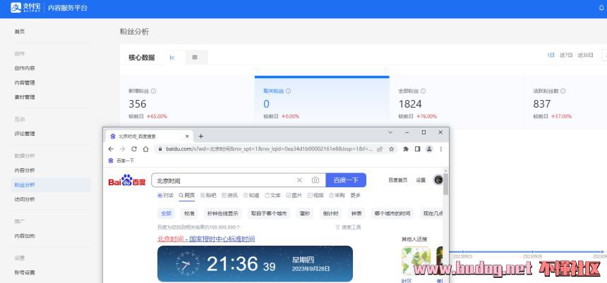Clear the Baidu search box text
The height and width of the screenshot is (283, 607).
click(299, 180)
